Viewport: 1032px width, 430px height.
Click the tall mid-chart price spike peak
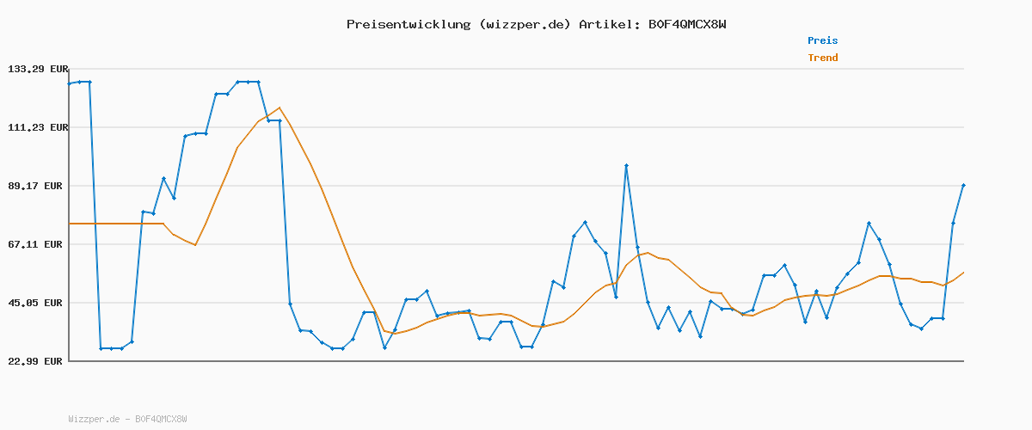point(626,165)
